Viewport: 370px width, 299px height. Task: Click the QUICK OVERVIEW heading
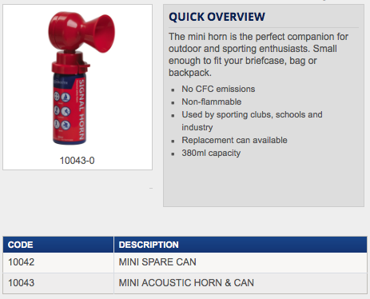[x=217, y=17]
